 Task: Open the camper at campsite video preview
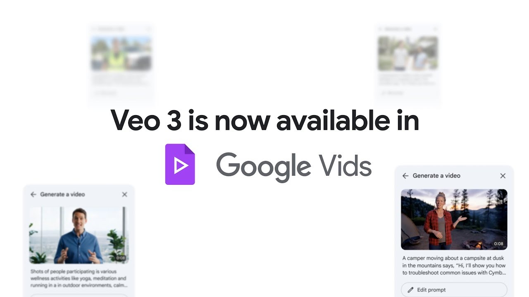pyautogui.click(x=454, y=219)
